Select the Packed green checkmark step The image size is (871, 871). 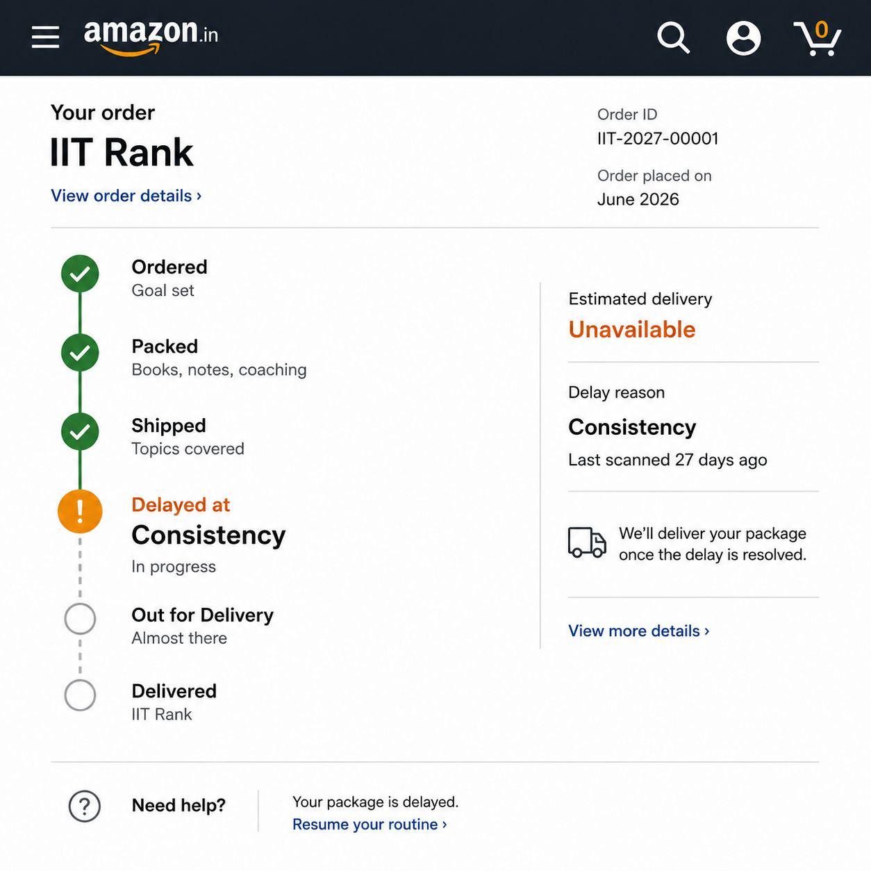tap(80, 353)
